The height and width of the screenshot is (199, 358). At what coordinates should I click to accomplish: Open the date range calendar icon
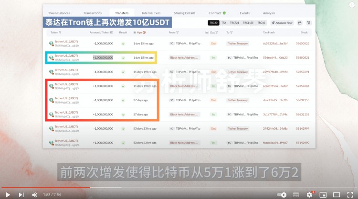[300, 23]
